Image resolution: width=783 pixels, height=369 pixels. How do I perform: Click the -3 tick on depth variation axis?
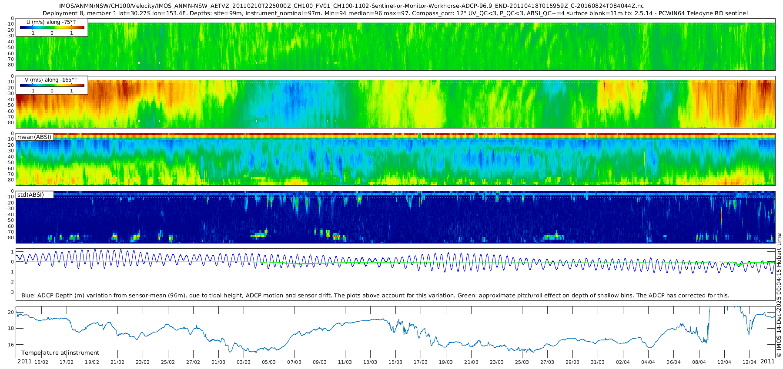click(x=11, y=293)
